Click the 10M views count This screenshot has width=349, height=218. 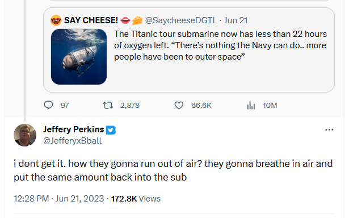(x=270, y=106)
